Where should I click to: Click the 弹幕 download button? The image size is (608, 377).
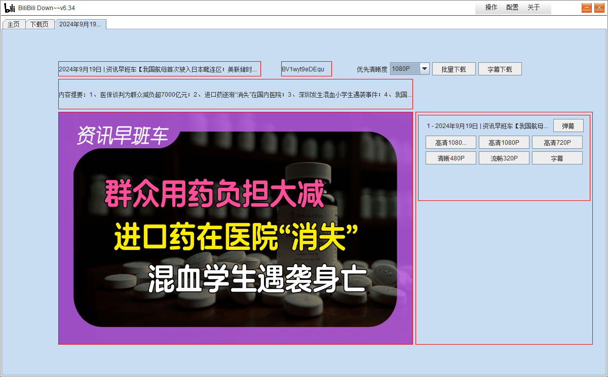(x=568, y=125)
